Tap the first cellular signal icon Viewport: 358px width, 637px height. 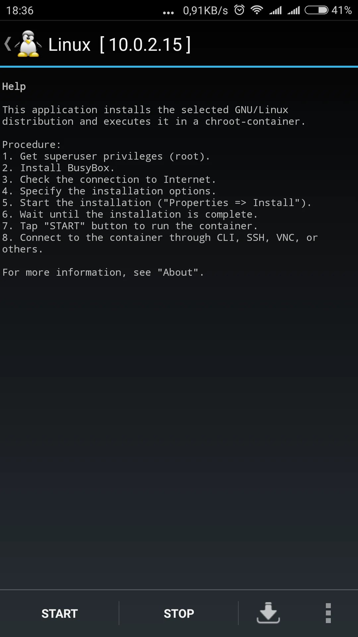(x=275, y=11)
